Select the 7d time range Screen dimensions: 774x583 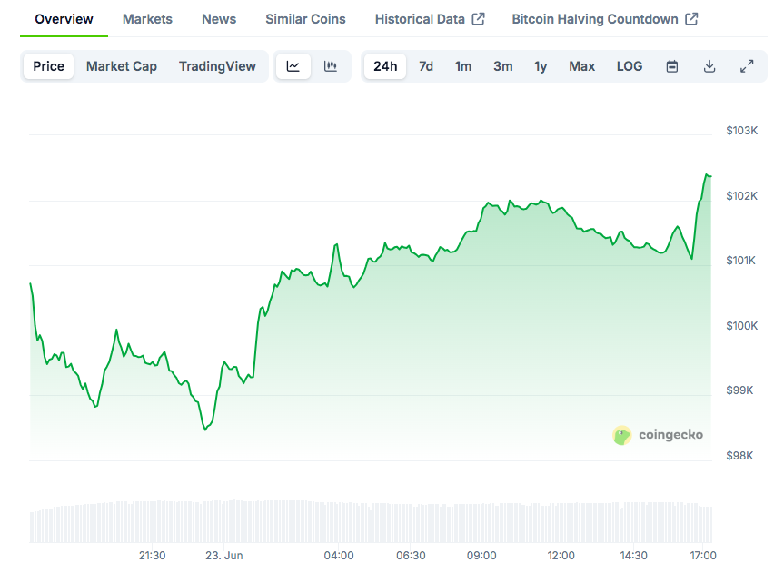426,66
